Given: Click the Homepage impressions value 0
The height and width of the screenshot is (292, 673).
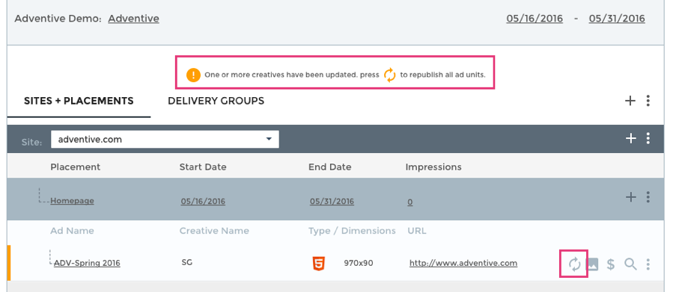Looking at the screenshot, I should [x=410, y=202].
